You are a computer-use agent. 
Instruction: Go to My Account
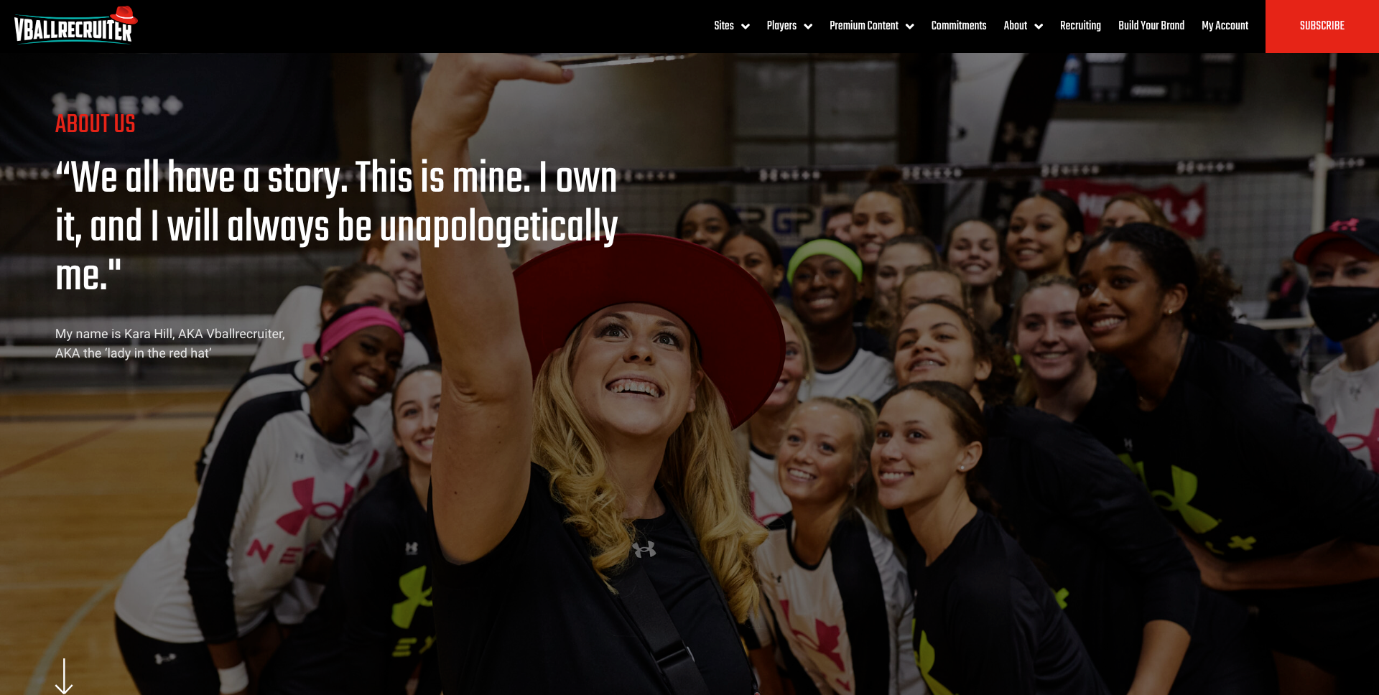tap(1225, 26)
